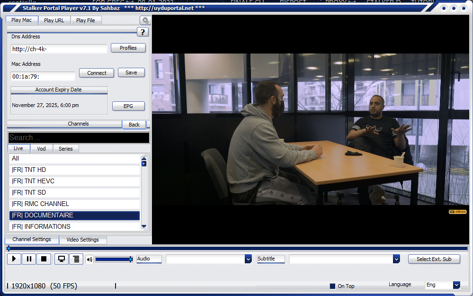
Task: Mute audio using the speaker icon
Action: click(89, 259)
